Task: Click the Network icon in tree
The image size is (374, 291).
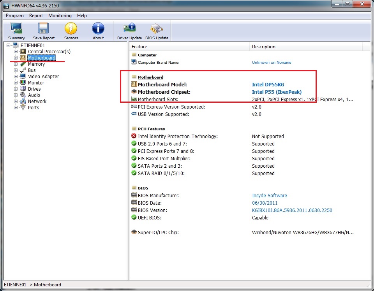Action: point(23,101)
